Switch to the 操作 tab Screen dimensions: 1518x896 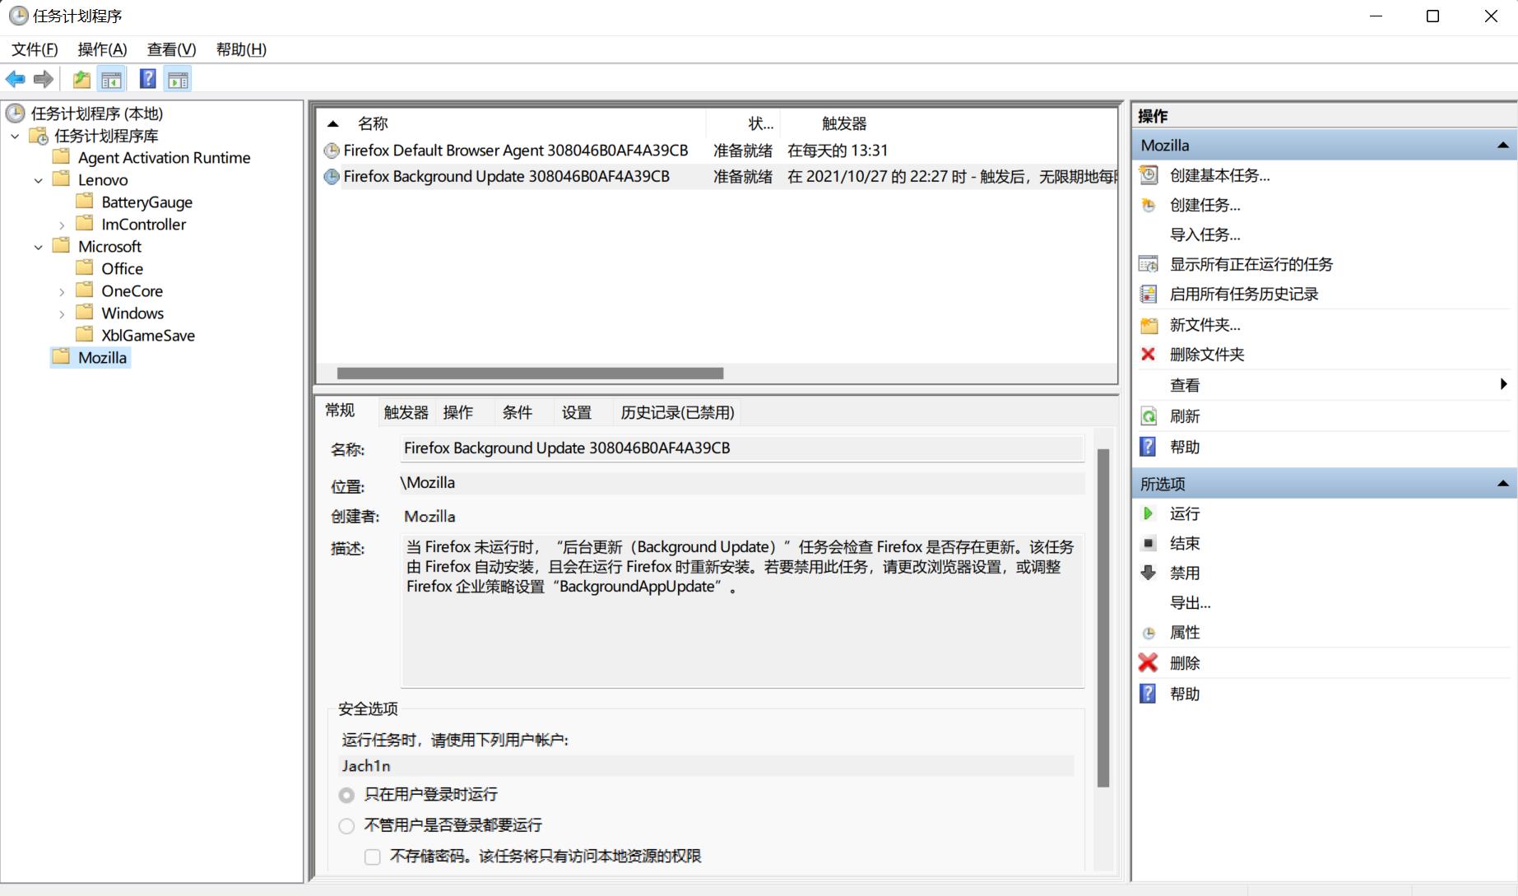(x=458, y=412)
